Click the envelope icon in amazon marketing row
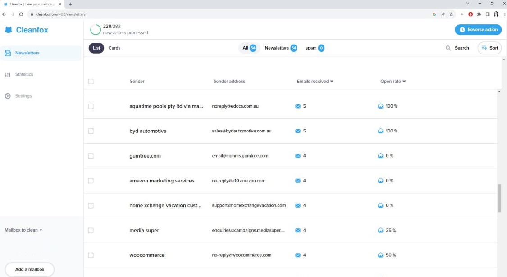 (x=298, y=181)
